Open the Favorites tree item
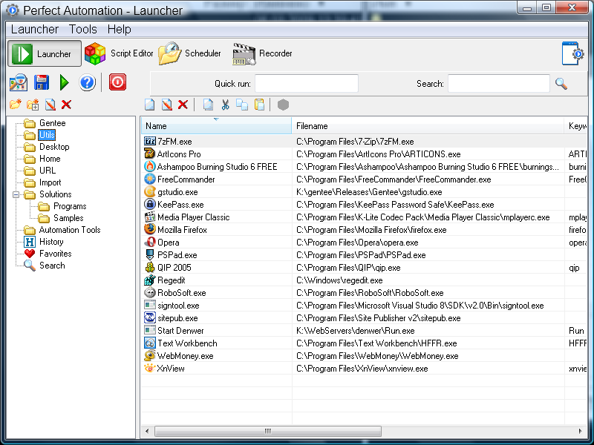Image resolution: width=594 pixels, height=445 pixels. point(55,254)
